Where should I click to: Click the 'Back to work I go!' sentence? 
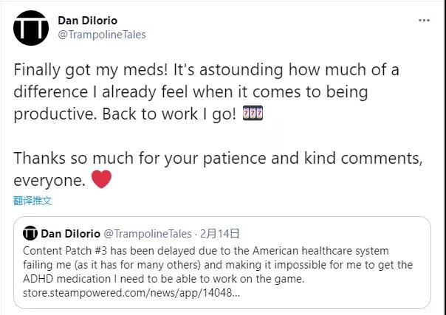pyautogui.click(x=169, y=114)
